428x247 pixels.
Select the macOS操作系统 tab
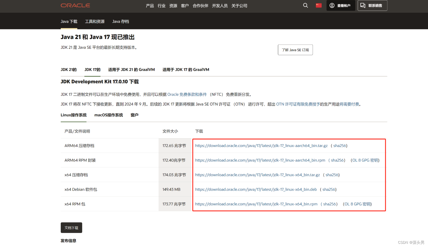pyautogui.click(x=109, y=115)
